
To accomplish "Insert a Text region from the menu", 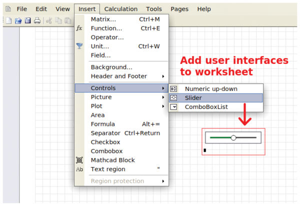I will pos(107,169).
